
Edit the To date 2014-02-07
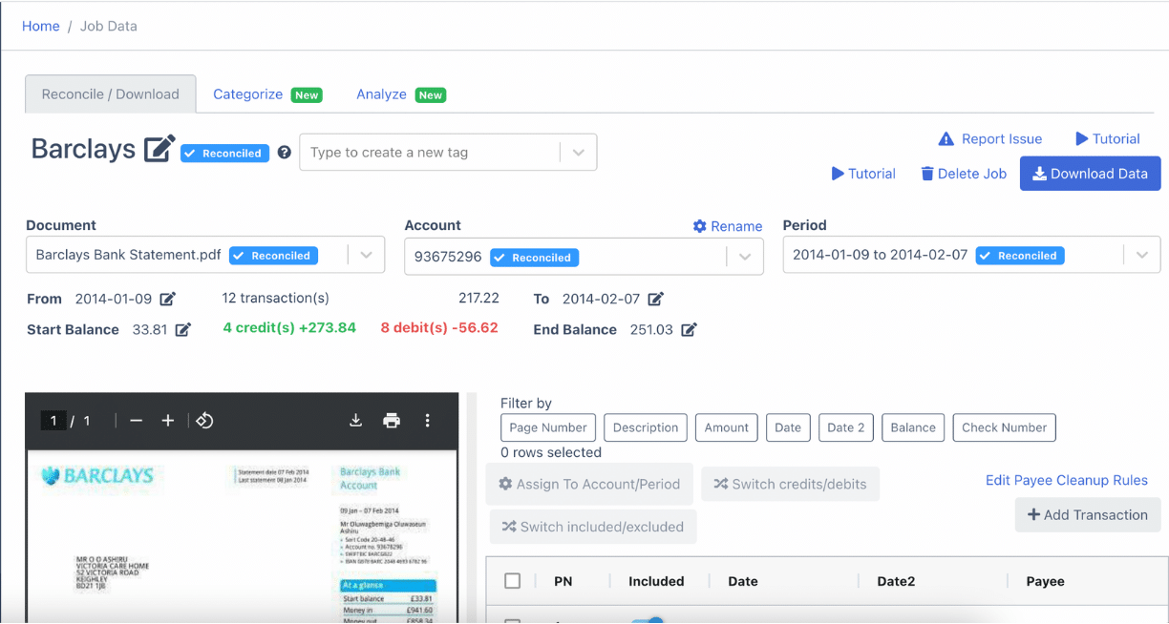[655, 299]
